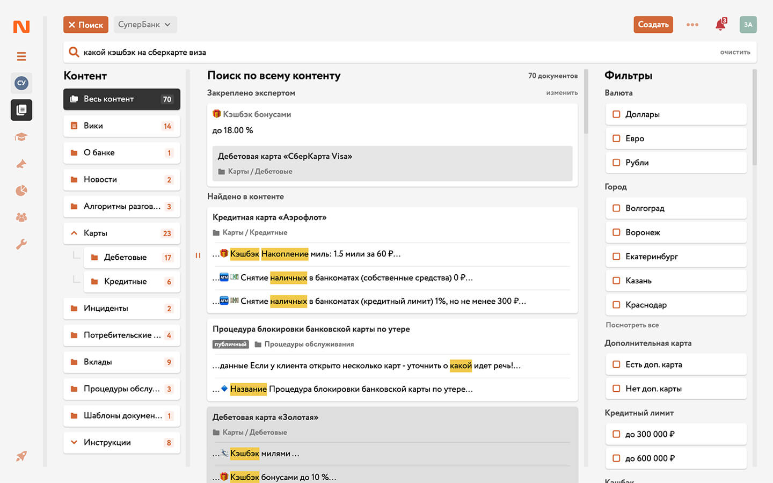Click the pause handle beside results

pos(198,255)
